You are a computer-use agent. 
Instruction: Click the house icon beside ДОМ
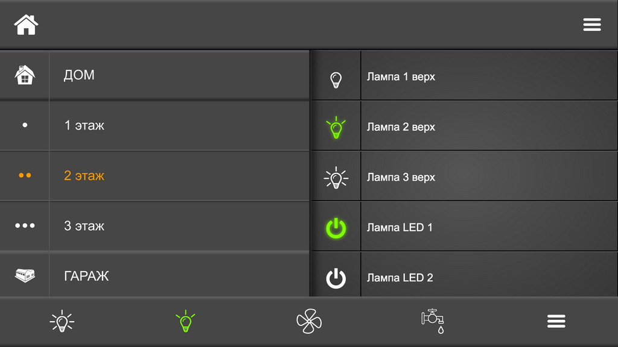(25, 75)
